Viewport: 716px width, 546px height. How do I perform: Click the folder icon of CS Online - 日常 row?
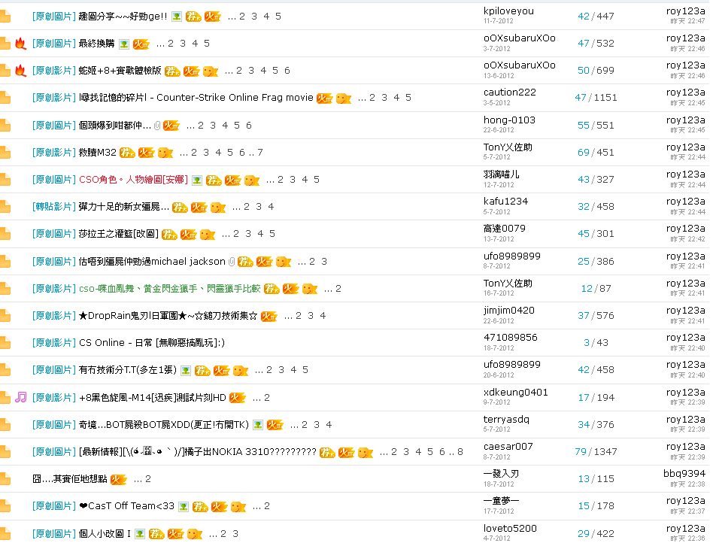[x=5, y=343]
